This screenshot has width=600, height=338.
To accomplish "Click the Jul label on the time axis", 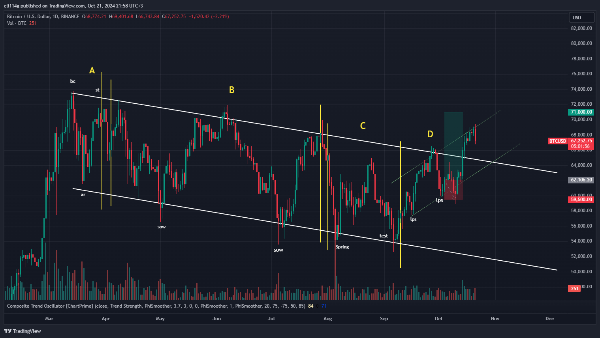I will click(271, 319).
